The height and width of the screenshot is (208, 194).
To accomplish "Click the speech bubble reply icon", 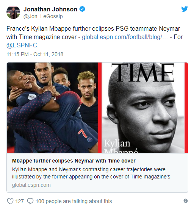I will (30, 201).
